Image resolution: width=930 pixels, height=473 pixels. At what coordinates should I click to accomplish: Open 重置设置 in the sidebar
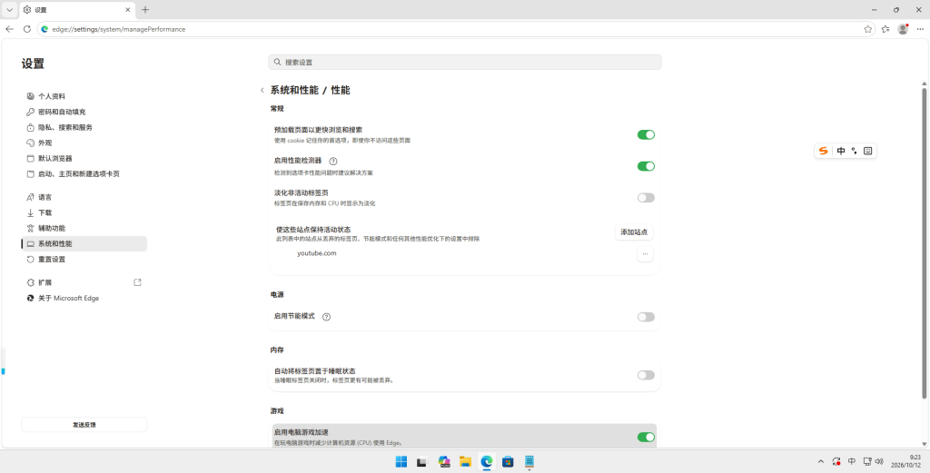(84, 259)
